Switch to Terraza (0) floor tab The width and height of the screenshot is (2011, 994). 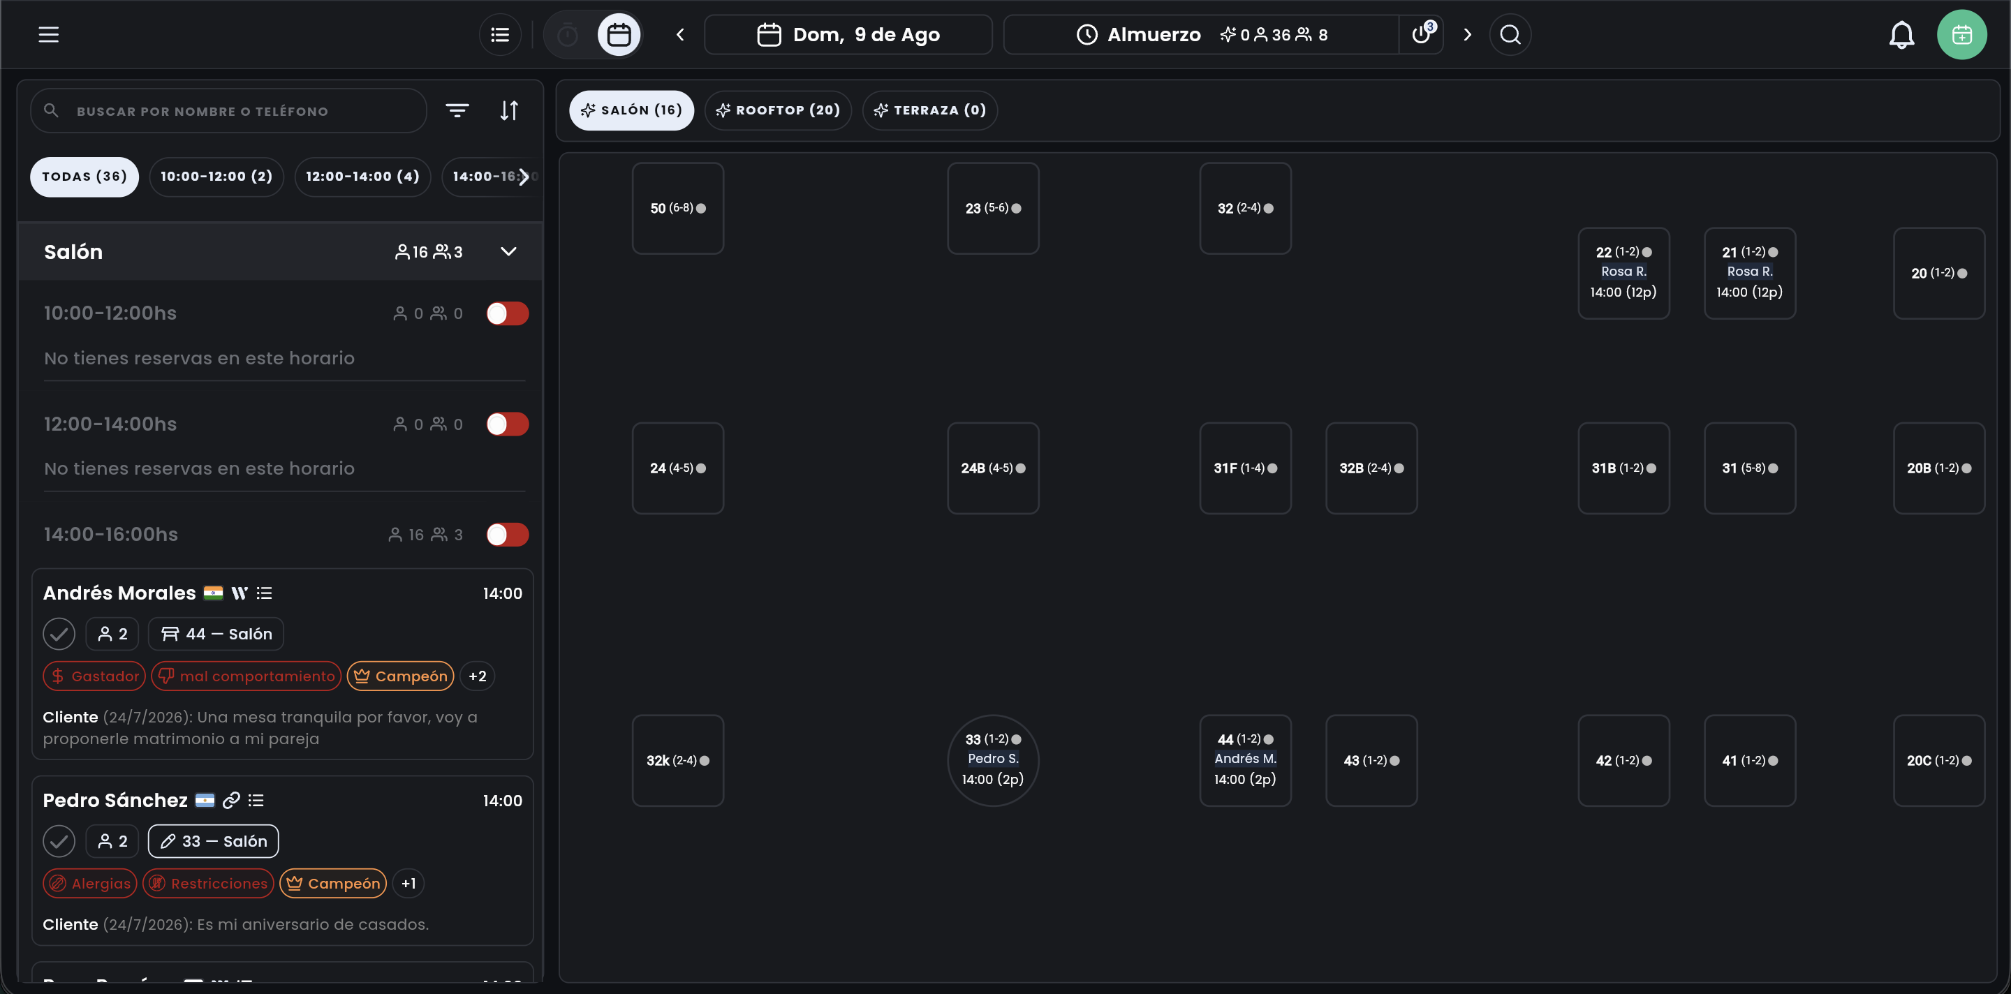click(930, 111)
